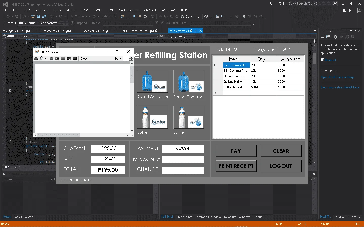
Task: Increase the Page number stepper
Action: click(x=131, y=58)
